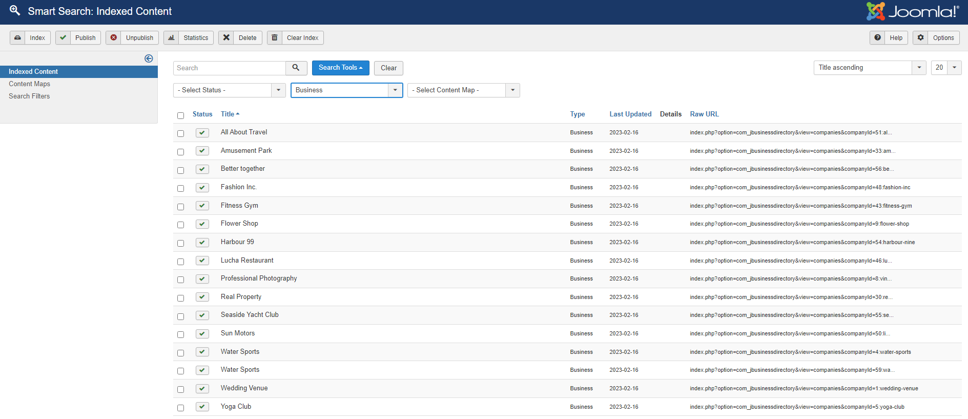Screen dimensions: 968x419
Task: Sort by Raw URL column header
Action: tap(704, 114)
